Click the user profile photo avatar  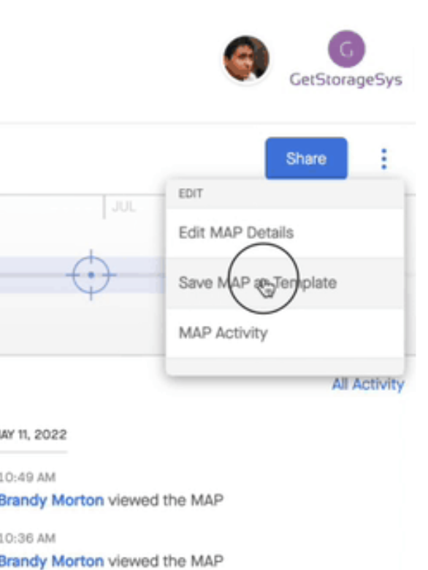[x=246, y=58]
